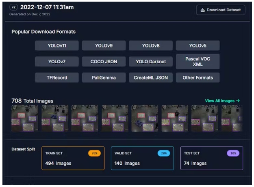Choose the YOLOv5 format button
The image size is (254, 187).
coord(198,45)
